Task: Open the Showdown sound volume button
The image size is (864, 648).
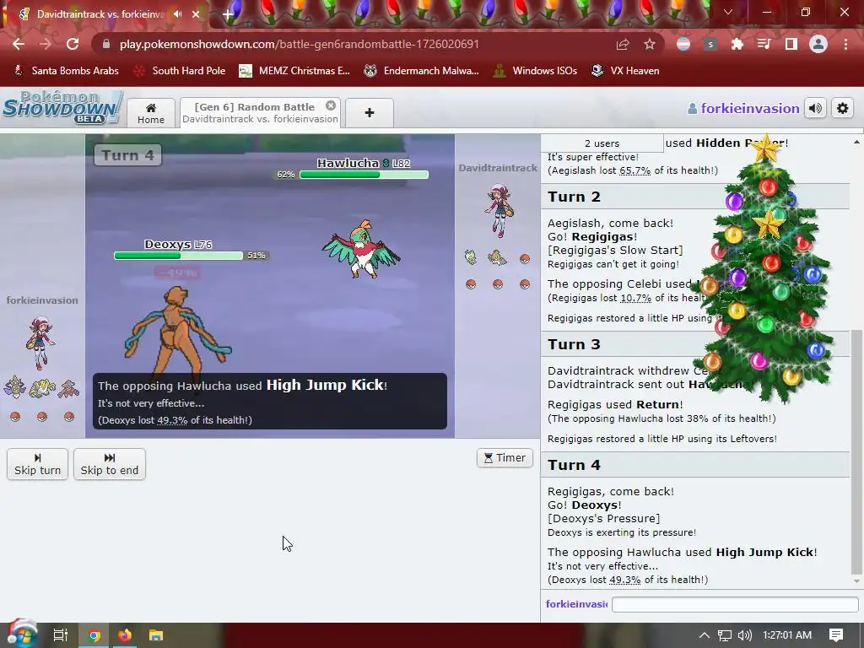Action: pos(816,109)
